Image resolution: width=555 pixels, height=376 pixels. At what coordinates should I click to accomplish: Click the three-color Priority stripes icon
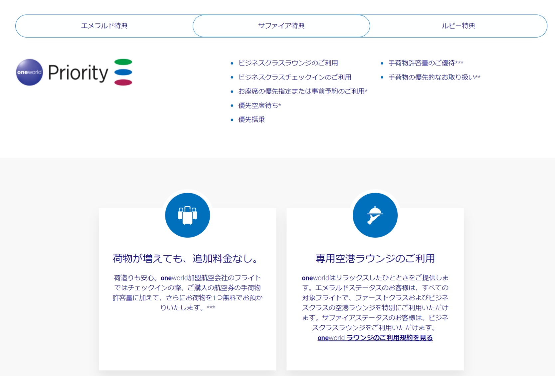pos(123,72)
